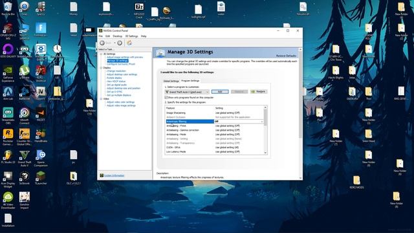414x233 pixels.
Task: Open the program selection dropdown (Grand Theft Auto V)
Action: point(187,92)
